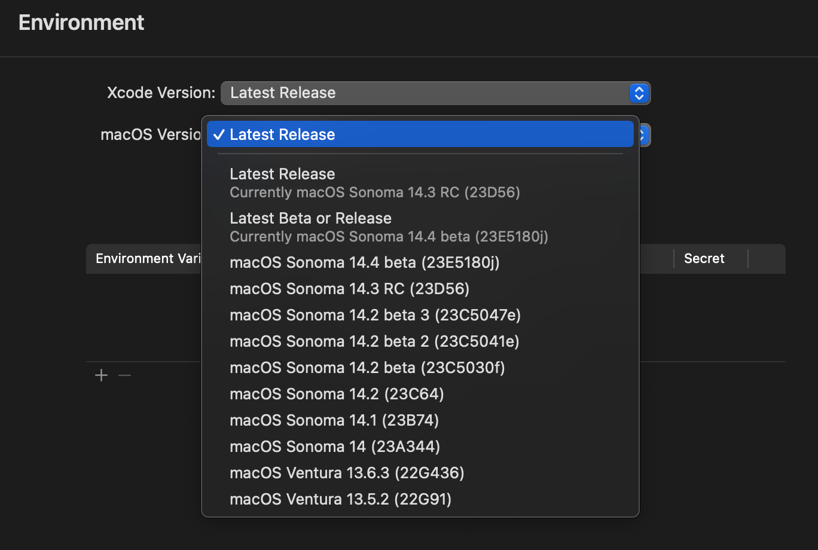This screenshot has width=818, height=550.
Task: Remove environment variable with minus icon
Action: (x=124, y=375)
